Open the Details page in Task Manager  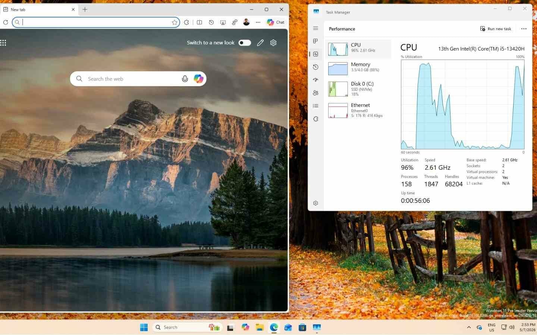[315, 106]
